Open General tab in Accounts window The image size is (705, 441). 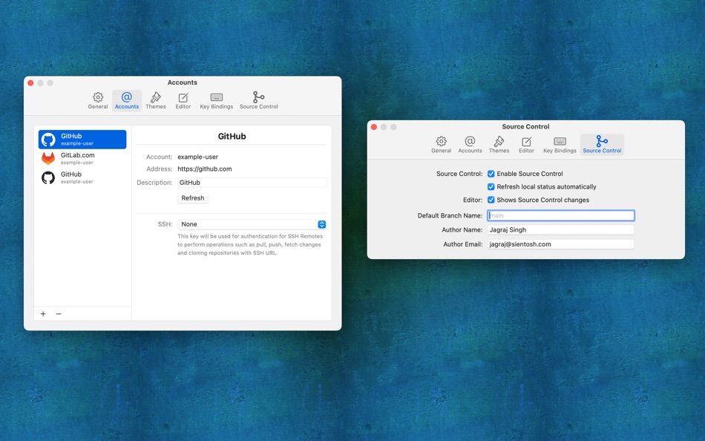(97, 101)
